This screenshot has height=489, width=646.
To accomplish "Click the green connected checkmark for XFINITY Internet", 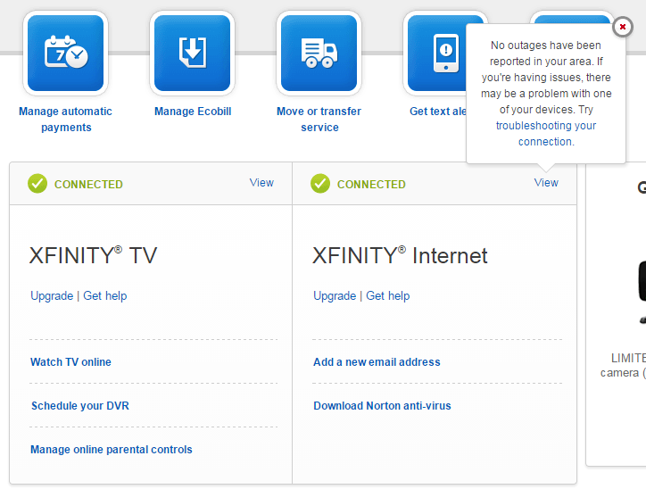I will 320,184.
